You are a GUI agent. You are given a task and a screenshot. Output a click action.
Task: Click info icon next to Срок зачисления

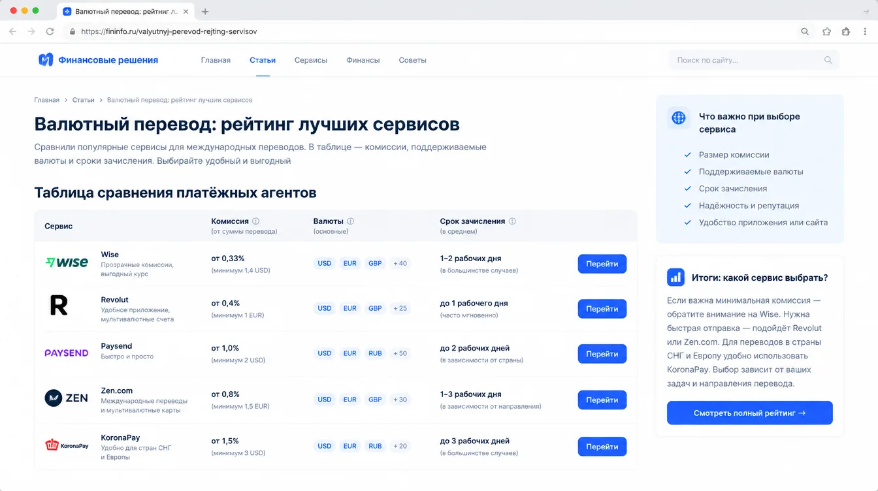(x=512, y=221)
